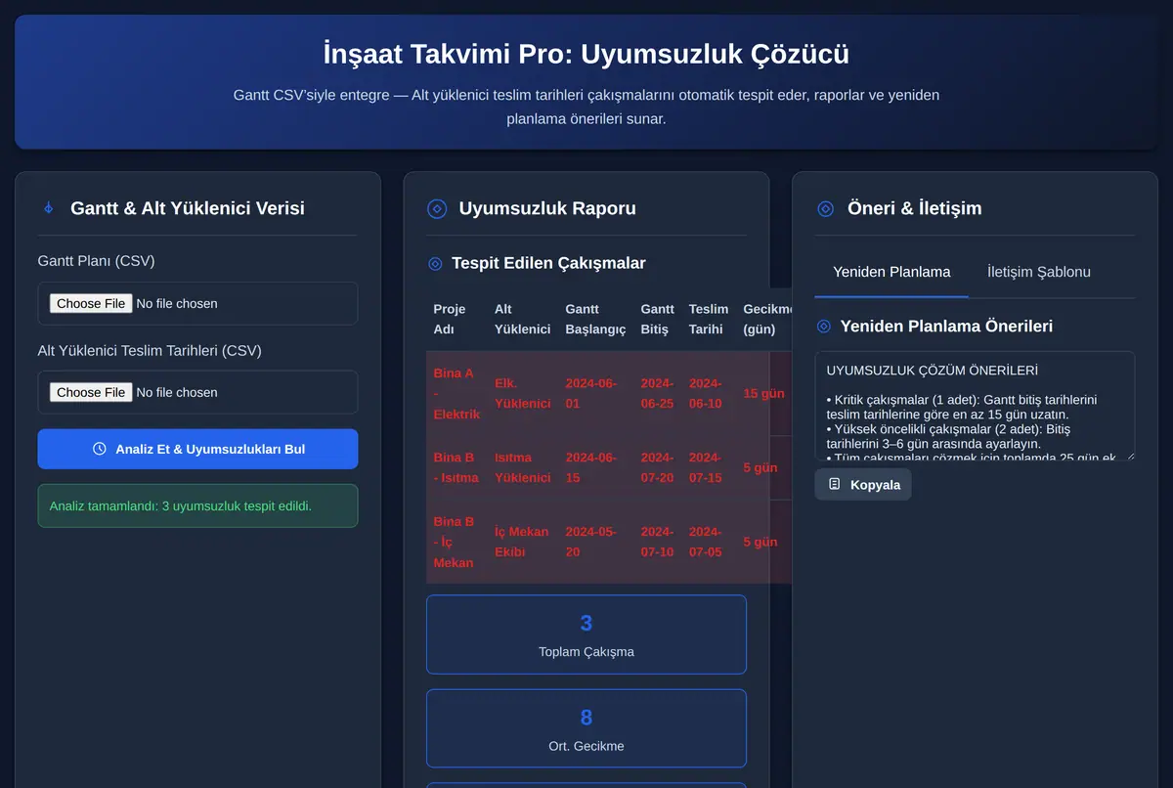Click the Tespit Edilen Çakışmalar icon

click(x=435, y=263)
